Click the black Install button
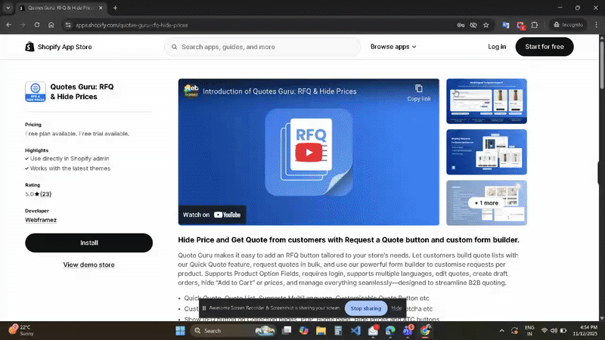The width and height of the screenshot is (605, 340). [88, 243]
